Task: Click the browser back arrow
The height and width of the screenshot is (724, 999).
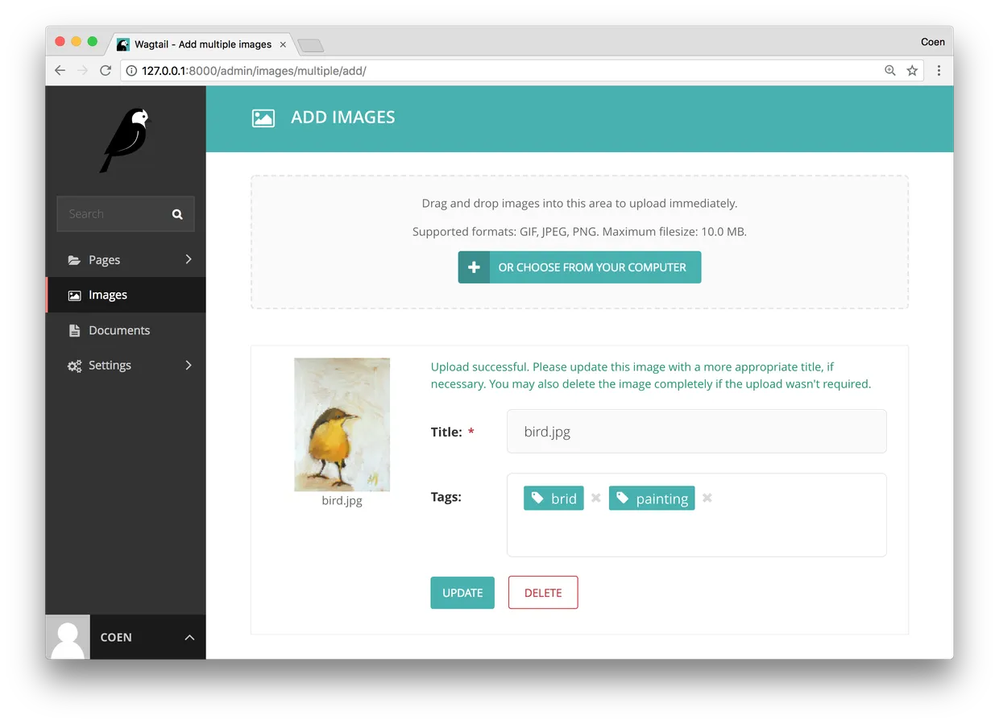Action: click(60, 71)
